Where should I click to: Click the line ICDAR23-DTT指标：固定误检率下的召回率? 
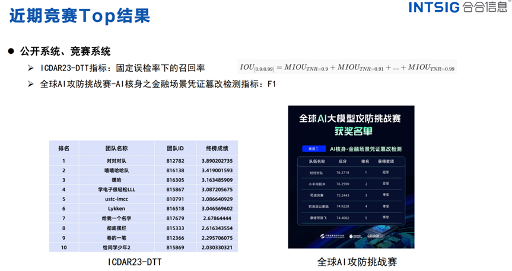pos(122,67)
